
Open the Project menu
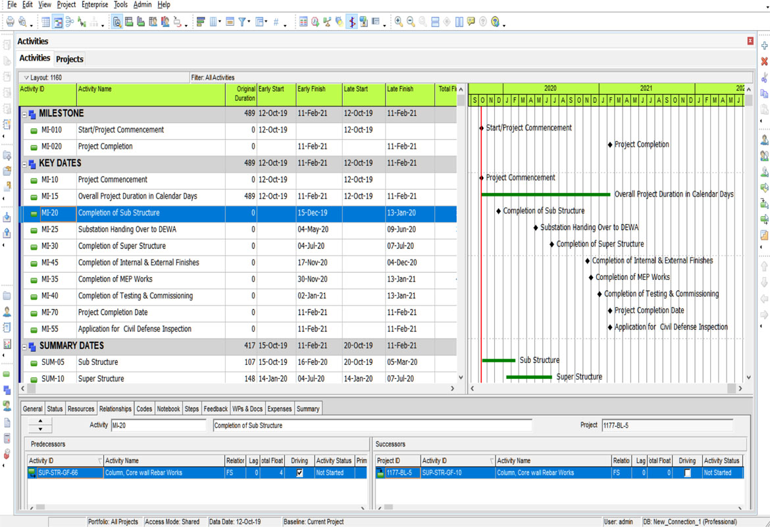click(x=66, y=5)
